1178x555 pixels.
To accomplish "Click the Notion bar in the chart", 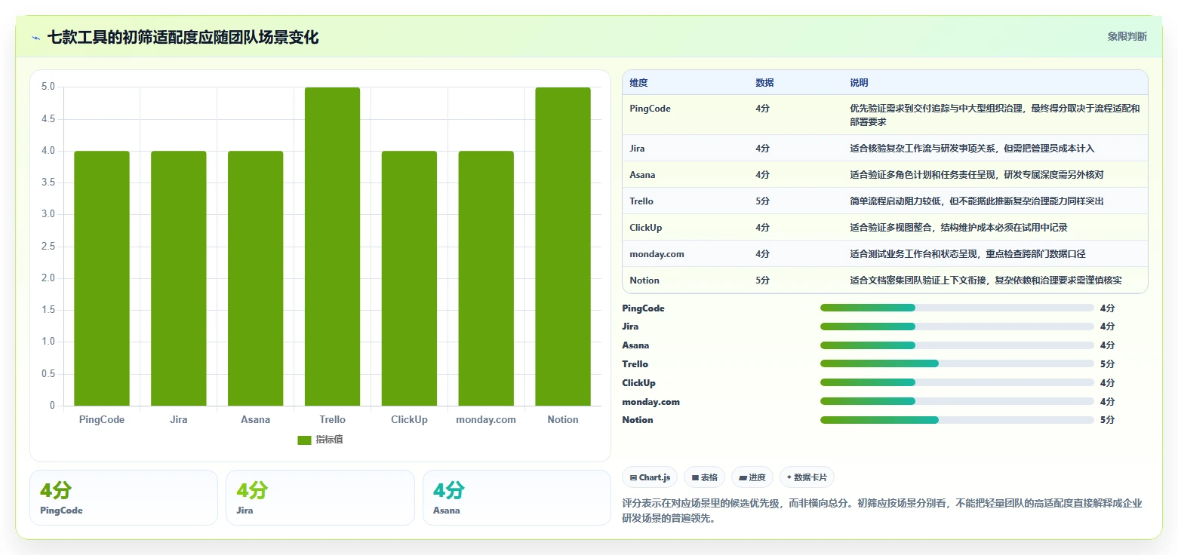I will [563, 247].
